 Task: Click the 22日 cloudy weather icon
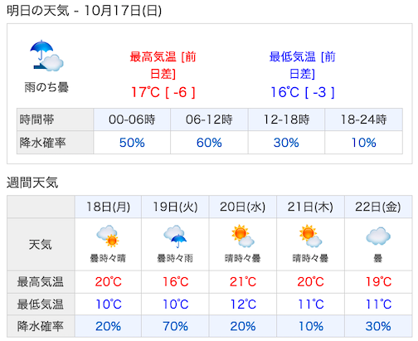click(378, 236)
